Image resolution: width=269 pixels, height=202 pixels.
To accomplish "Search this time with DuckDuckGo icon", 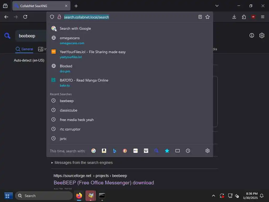I will click(125, 151).
